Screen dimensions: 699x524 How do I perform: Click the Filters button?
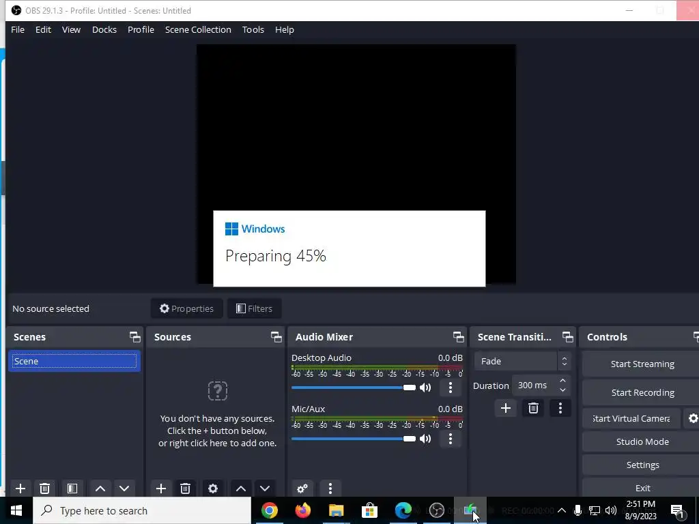[254, 308]
